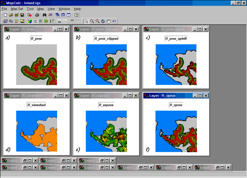This screenshot has height=178, width=247.
Task: Open the Tool menu
Action: tap(30, 9)
